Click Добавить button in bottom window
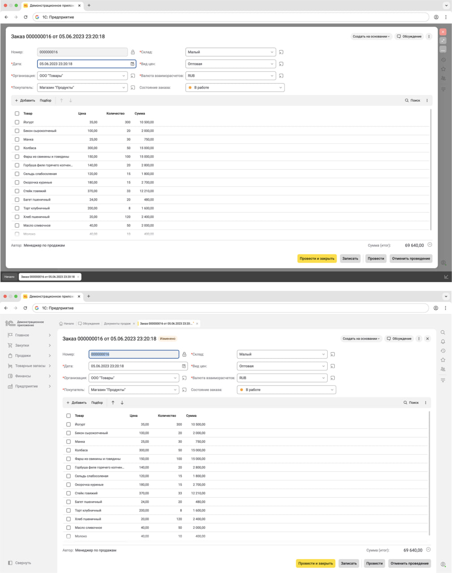The height and width of the screenshot is (573, 452). pos(77,402)
